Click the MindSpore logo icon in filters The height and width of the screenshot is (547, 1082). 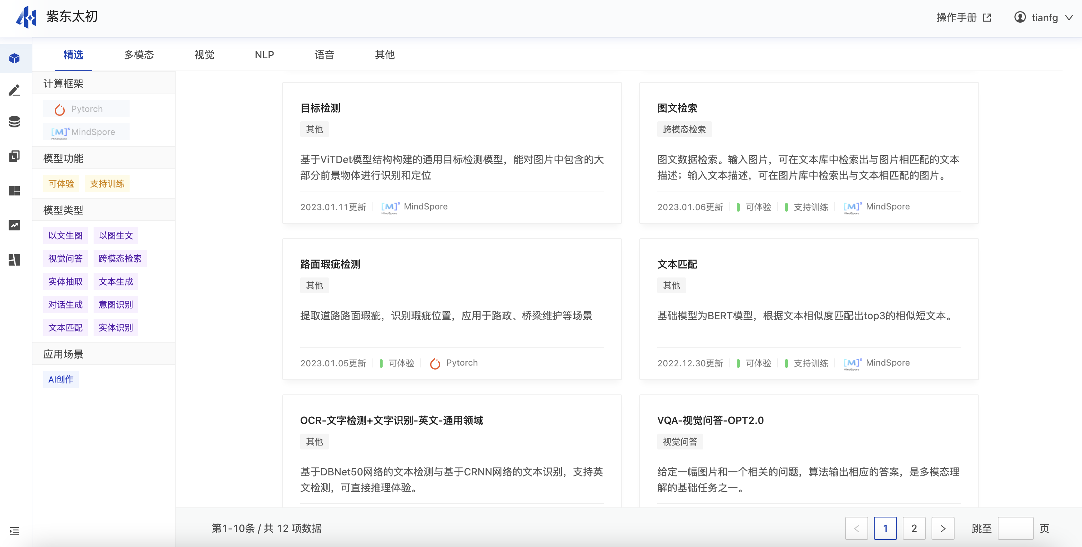click(x=60, y=133)
